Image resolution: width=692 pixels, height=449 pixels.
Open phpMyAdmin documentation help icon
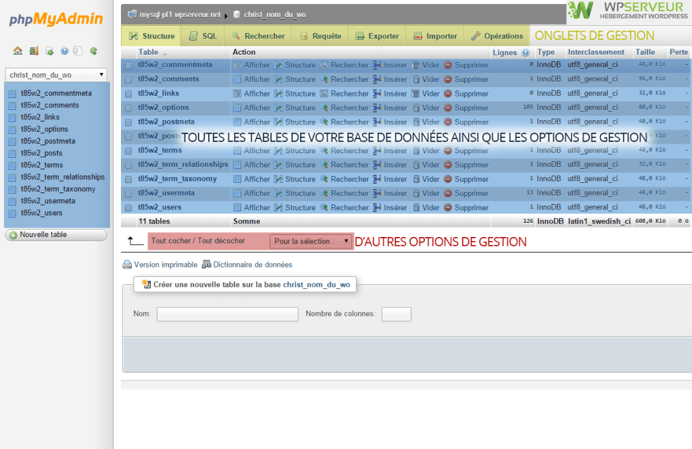(64, 51)
